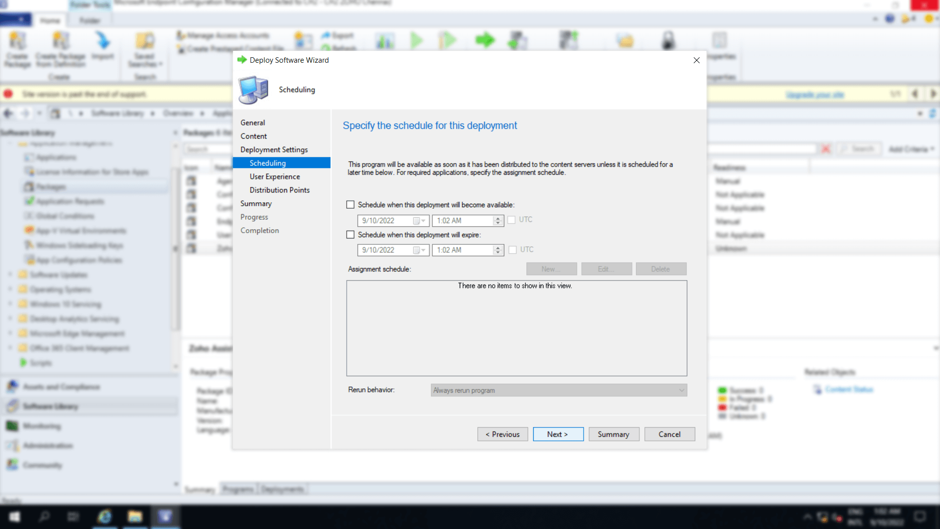Click the Configuration Manager taskbar icon
The width and height of the screenshot is (940, 529).
(165, 517)
